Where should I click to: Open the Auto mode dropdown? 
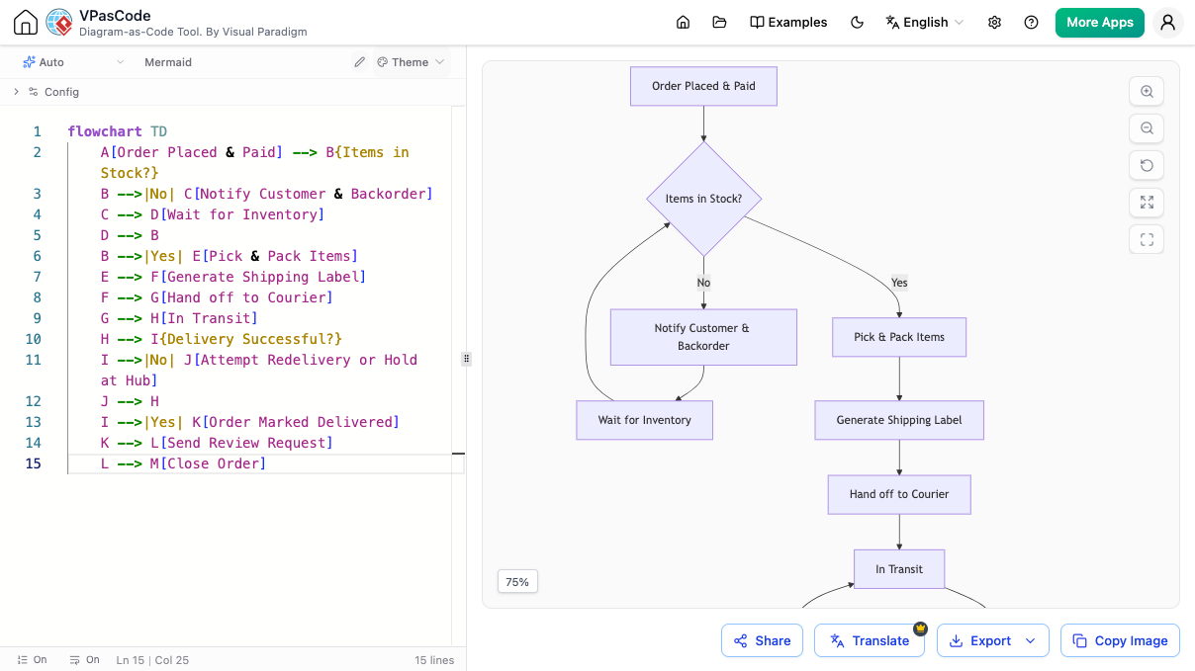point(74,62)
